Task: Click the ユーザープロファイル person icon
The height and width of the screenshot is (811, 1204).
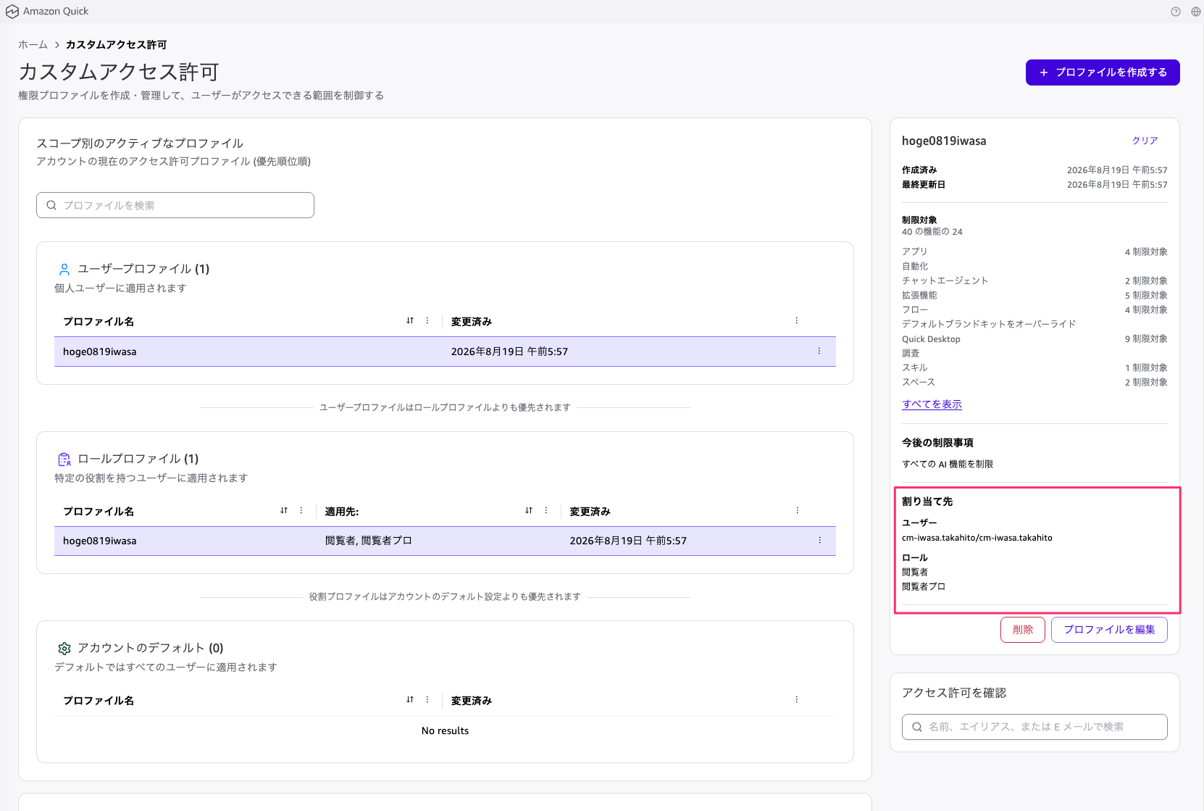Action: pyautogui.click(x=64, y=270)
